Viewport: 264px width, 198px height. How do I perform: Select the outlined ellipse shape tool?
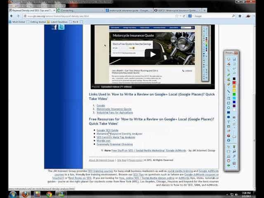pos(229,108)
